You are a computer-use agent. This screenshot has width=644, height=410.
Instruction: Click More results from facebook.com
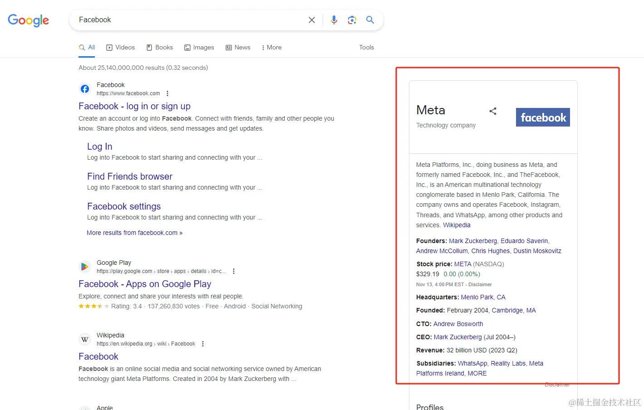point(134,233)
